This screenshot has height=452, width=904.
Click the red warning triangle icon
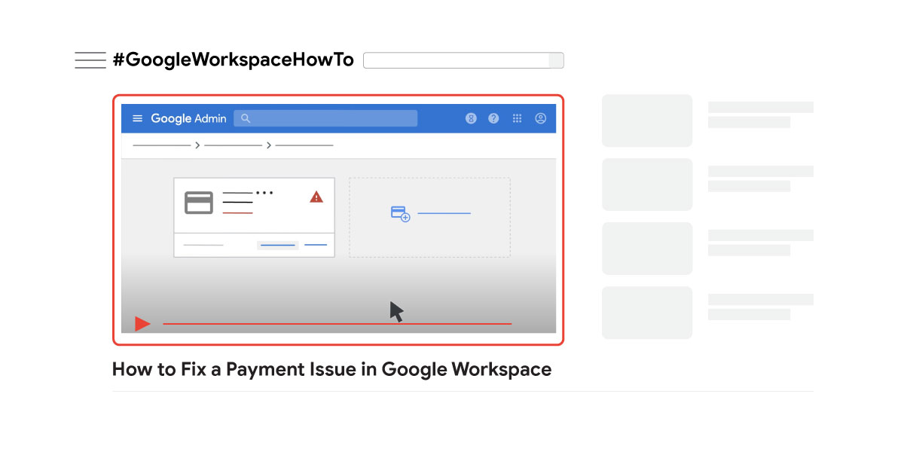316,197
